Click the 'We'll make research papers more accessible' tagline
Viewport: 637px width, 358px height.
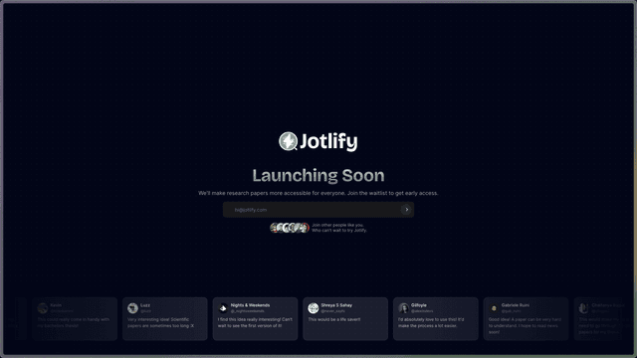click(318, 193)
